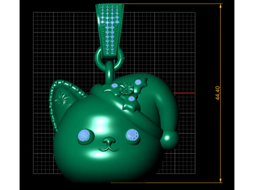Viewport: 254px width, 190px height.
Task: Click the red axis line marker
Action: coord(184,93)
